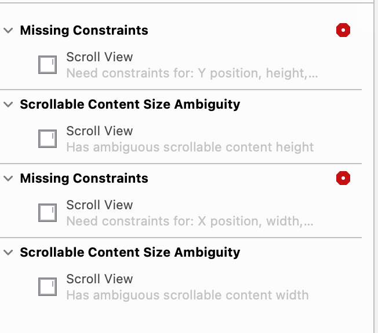Click the Scroll View icon beside the Y position constraint issue

(48, 65)
